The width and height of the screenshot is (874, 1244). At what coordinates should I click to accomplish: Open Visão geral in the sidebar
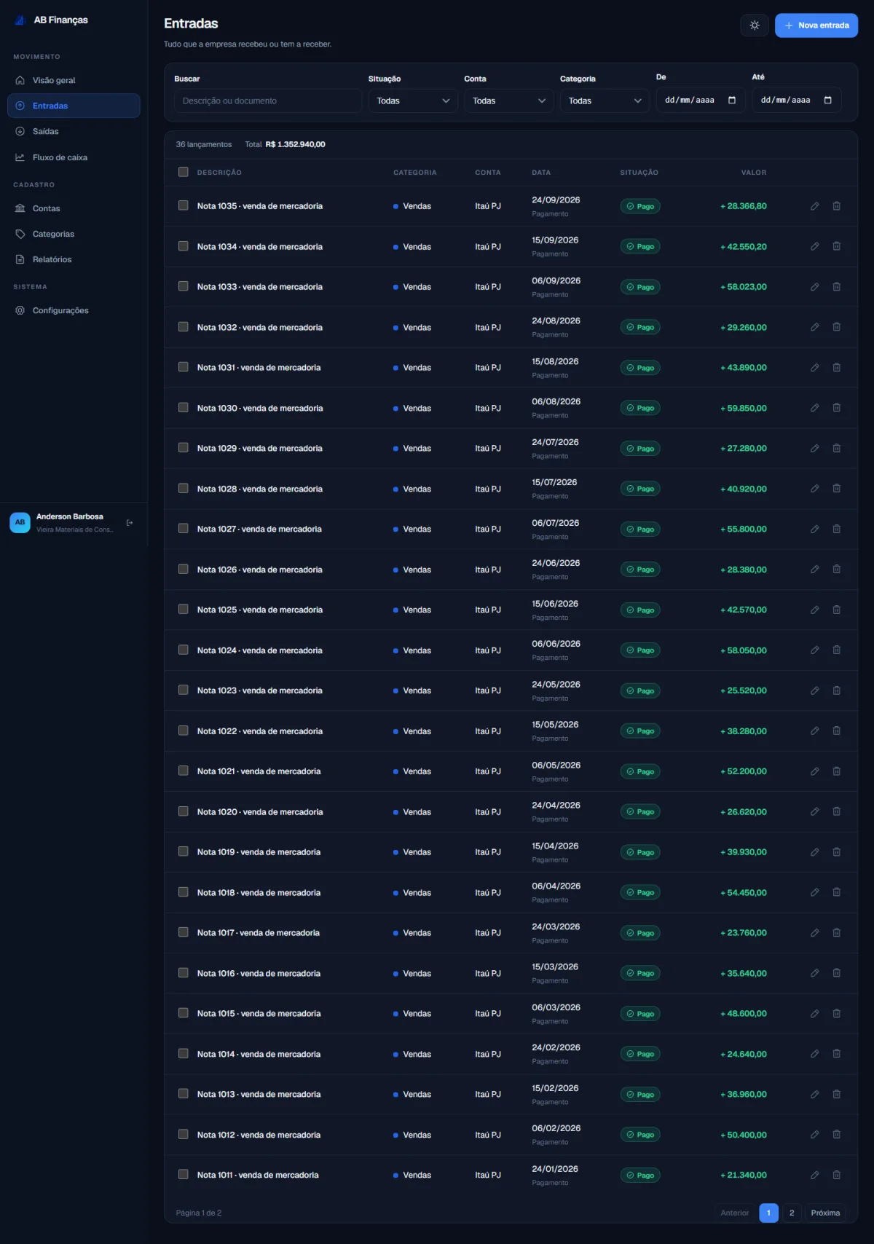[x=74, y=80]
